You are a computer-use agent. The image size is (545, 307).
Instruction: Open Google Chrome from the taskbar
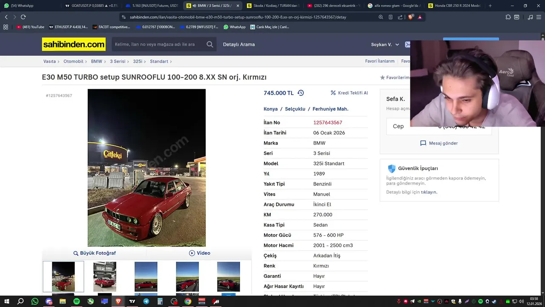[x=188, y=301]
